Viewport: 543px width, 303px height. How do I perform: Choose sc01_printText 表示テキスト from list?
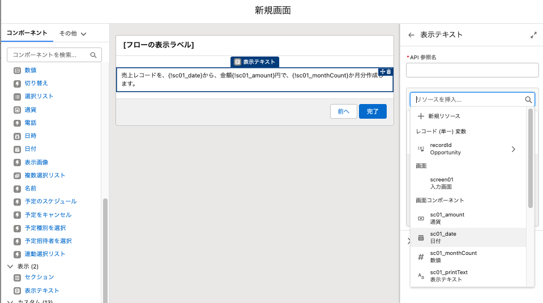(468, 276)
